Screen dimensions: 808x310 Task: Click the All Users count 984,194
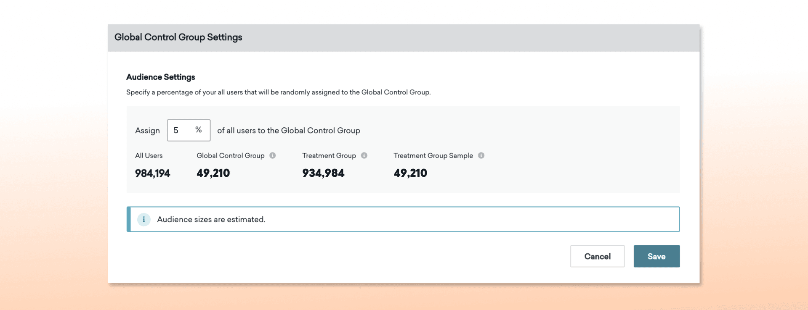(152, 173)
